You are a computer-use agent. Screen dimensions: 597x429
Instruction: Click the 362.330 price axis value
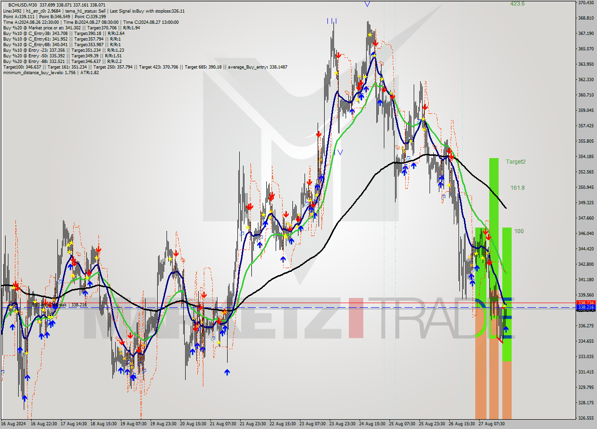click(586, 80)
